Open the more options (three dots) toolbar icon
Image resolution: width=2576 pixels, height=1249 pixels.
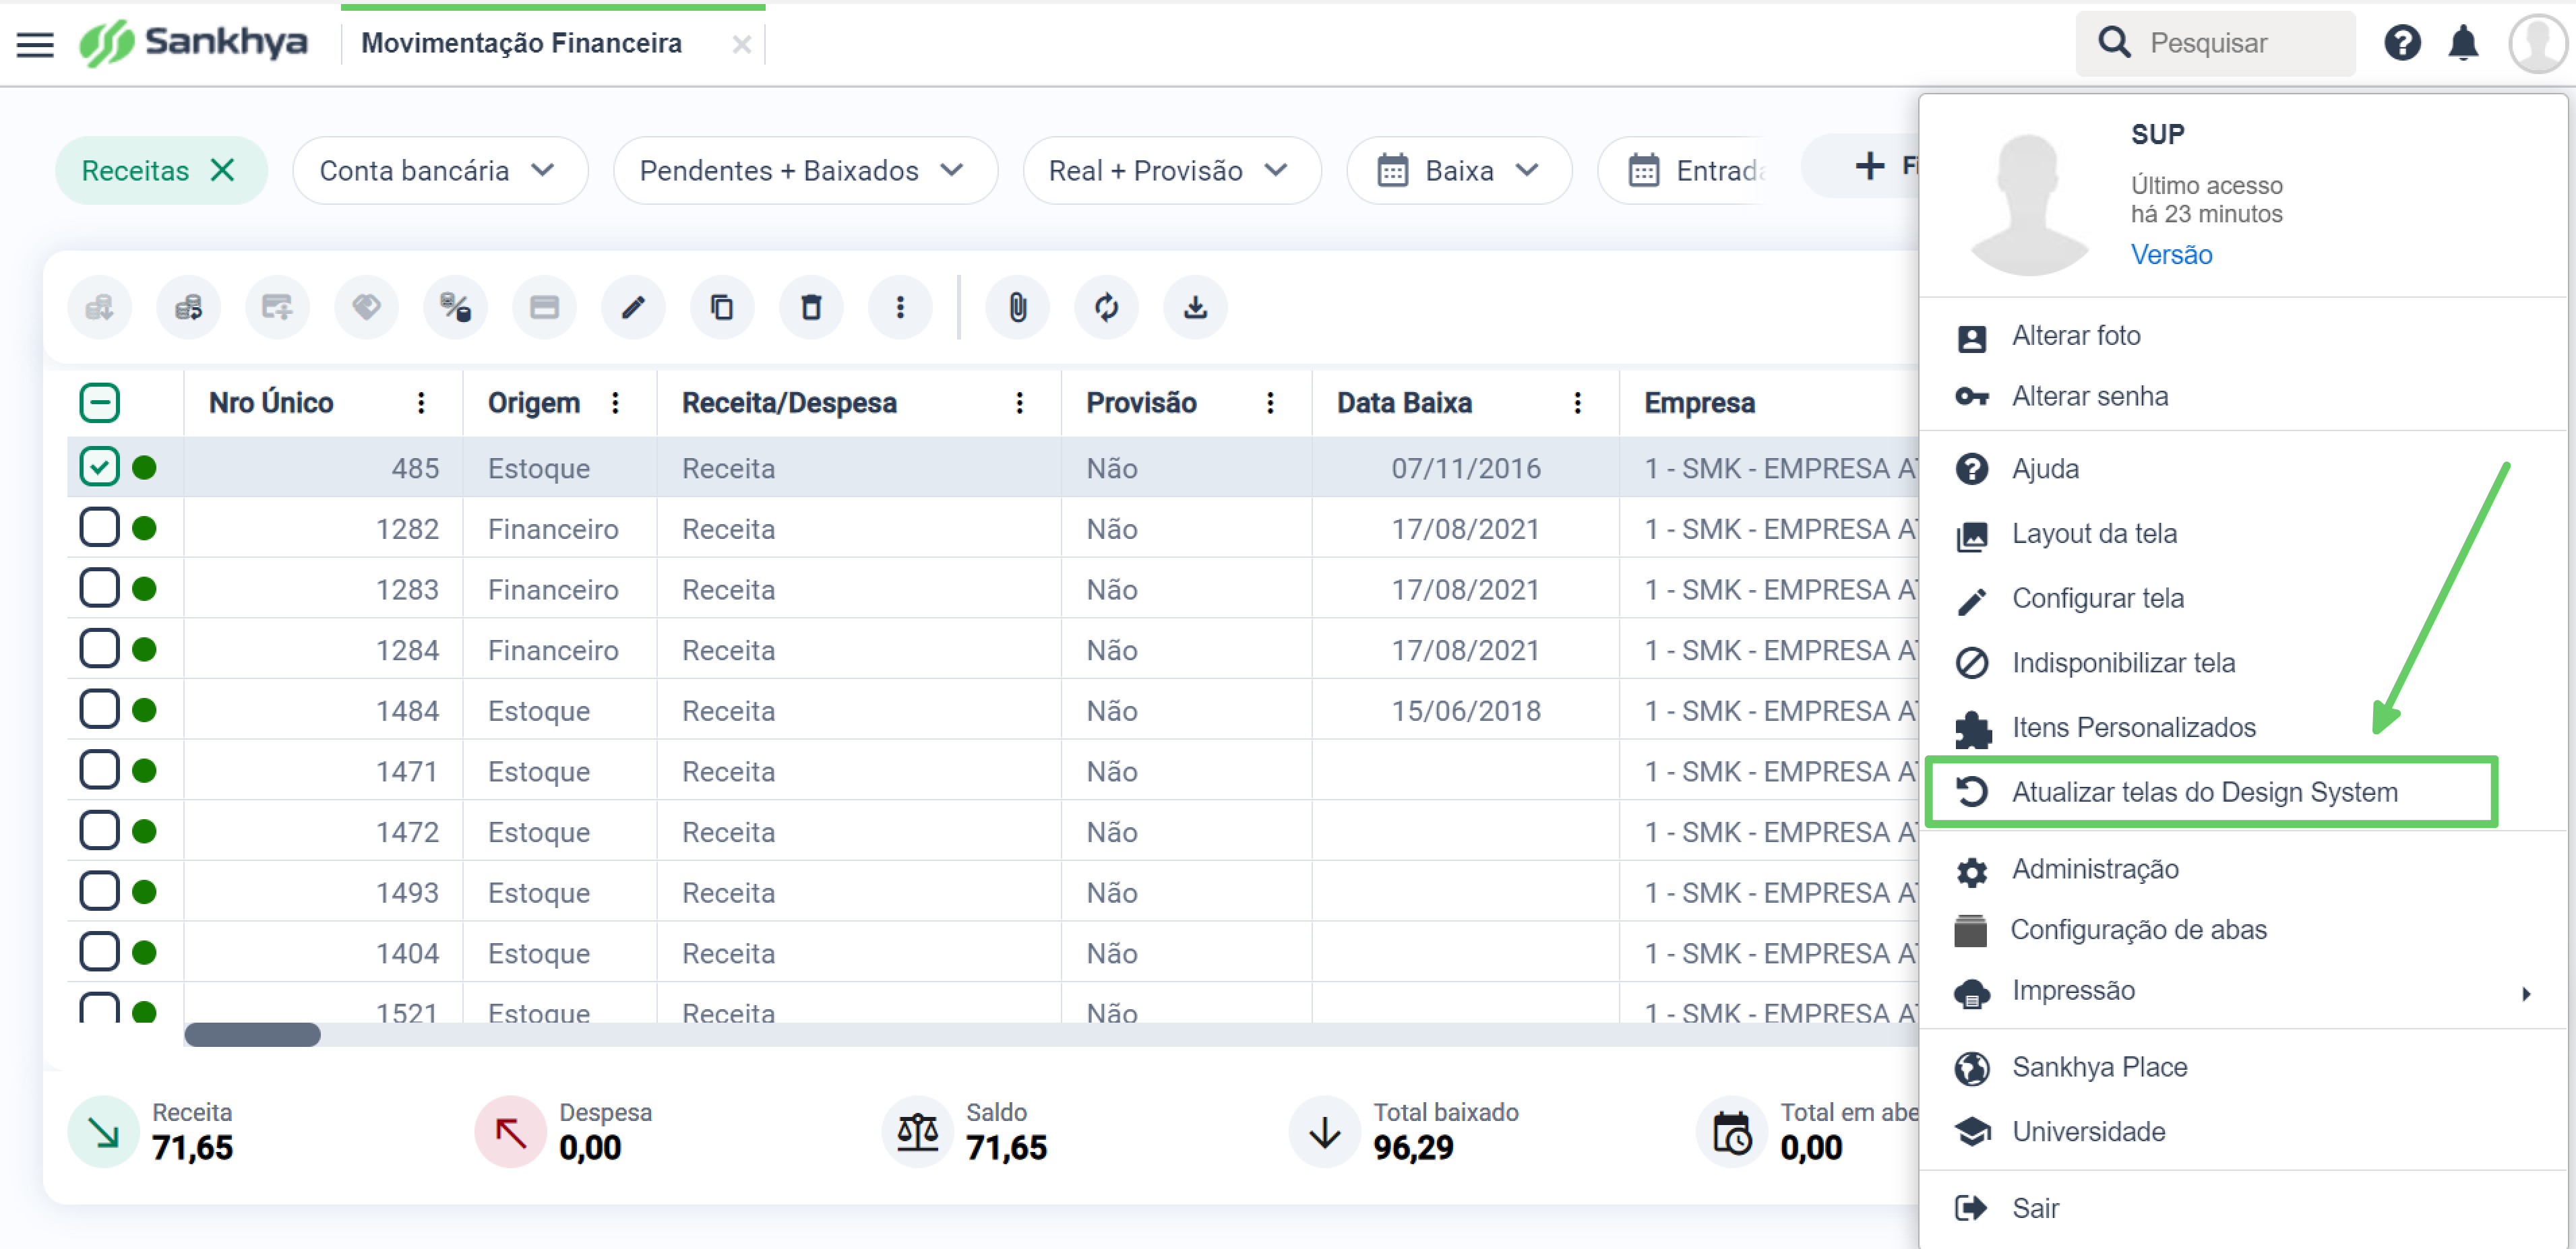[x=900, y=307]
